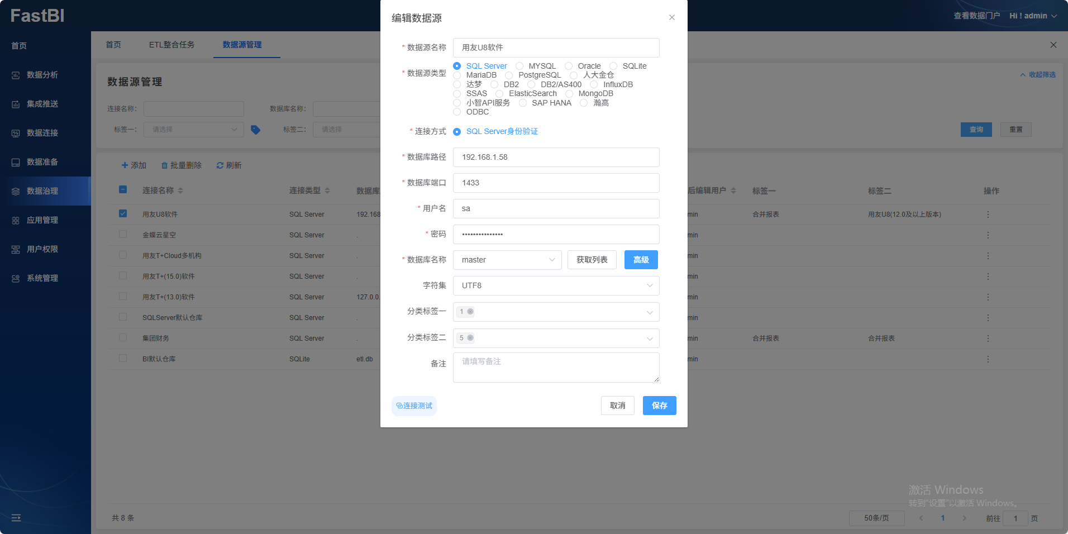Open 数据连接 from the sidebar
This screenshot has width=1068, height=534.
coord(42,133)
